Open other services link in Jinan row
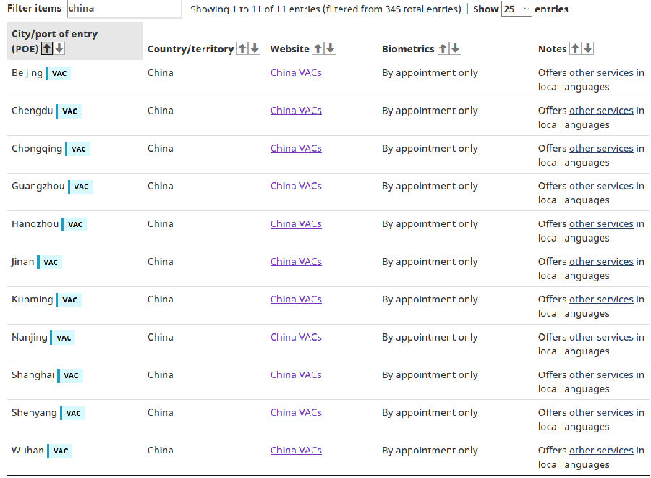The height and width of the screenshot is (478, 651). click(x=601, y=261)
